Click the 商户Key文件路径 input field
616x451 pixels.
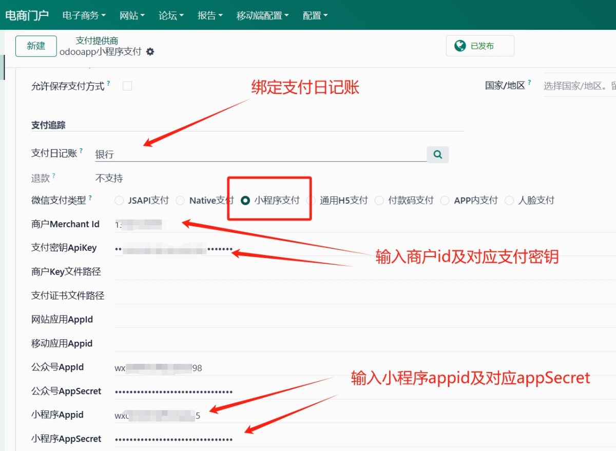359,271
